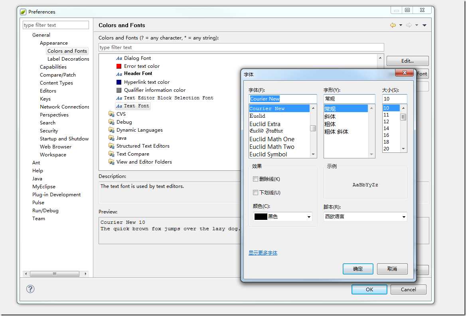Open the back history dropdown arrow
466x316 pixels.
pos(401,25)
